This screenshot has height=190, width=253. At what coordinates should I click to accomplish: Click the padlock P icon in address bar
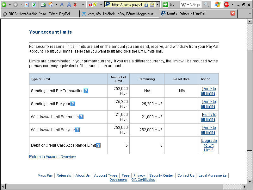146,5
